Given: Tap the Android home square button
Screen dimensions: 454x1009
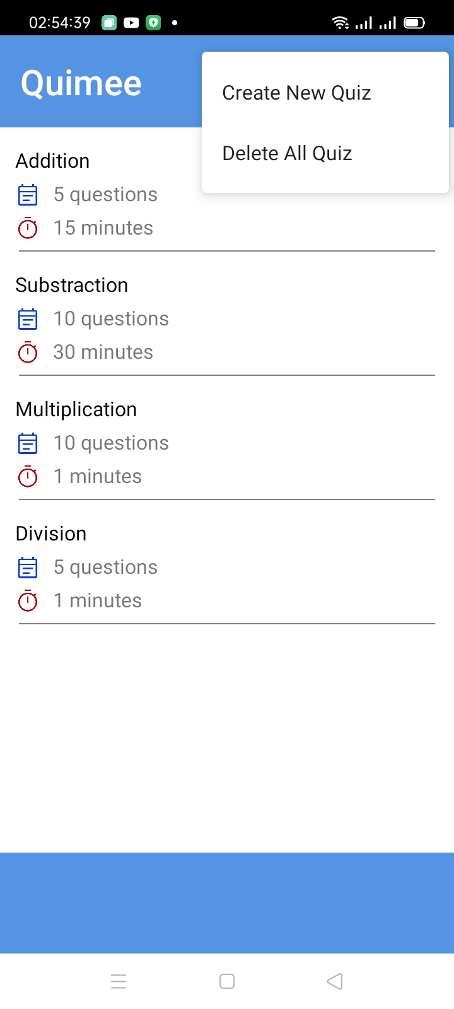Looking at the screenshot, I should [x=227, y=981].
